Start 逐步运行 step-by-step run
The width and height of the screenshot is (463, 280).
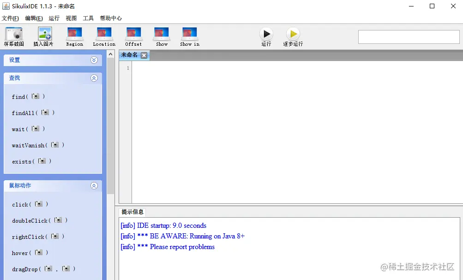(293, 34)
